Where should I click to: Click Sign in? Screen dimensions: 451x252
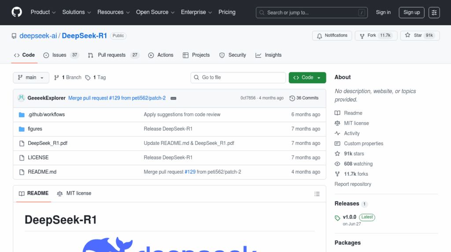[383, 12]
